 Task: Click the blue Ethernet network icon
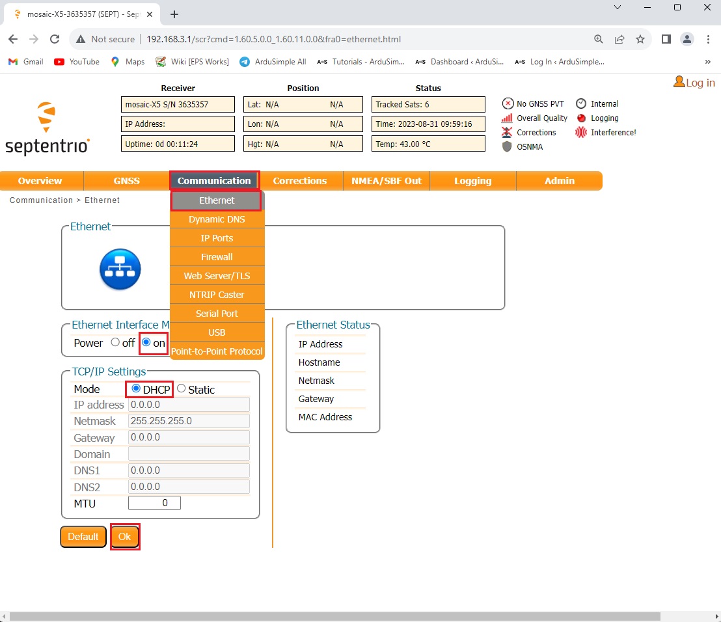(120, 269)
